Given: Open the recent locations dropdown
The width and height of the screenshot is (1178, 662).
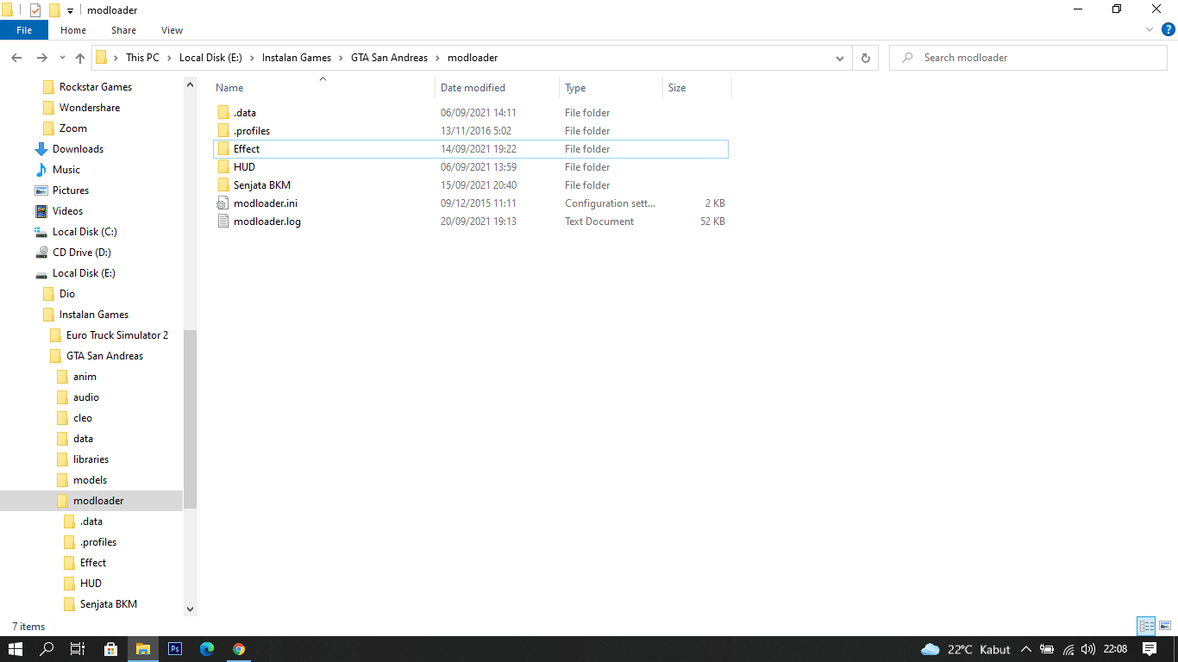Looking at the screenshot, I should [x=62, y=58].
